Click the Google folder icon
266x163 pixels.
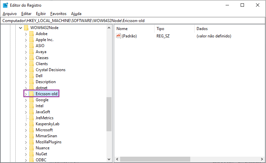[31, 100]
